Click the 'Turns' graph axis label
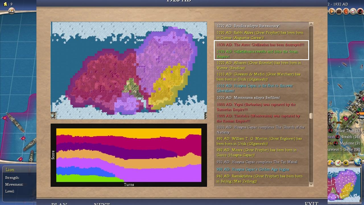This screenshot has height=205, width=364. [x=129, y=184]
